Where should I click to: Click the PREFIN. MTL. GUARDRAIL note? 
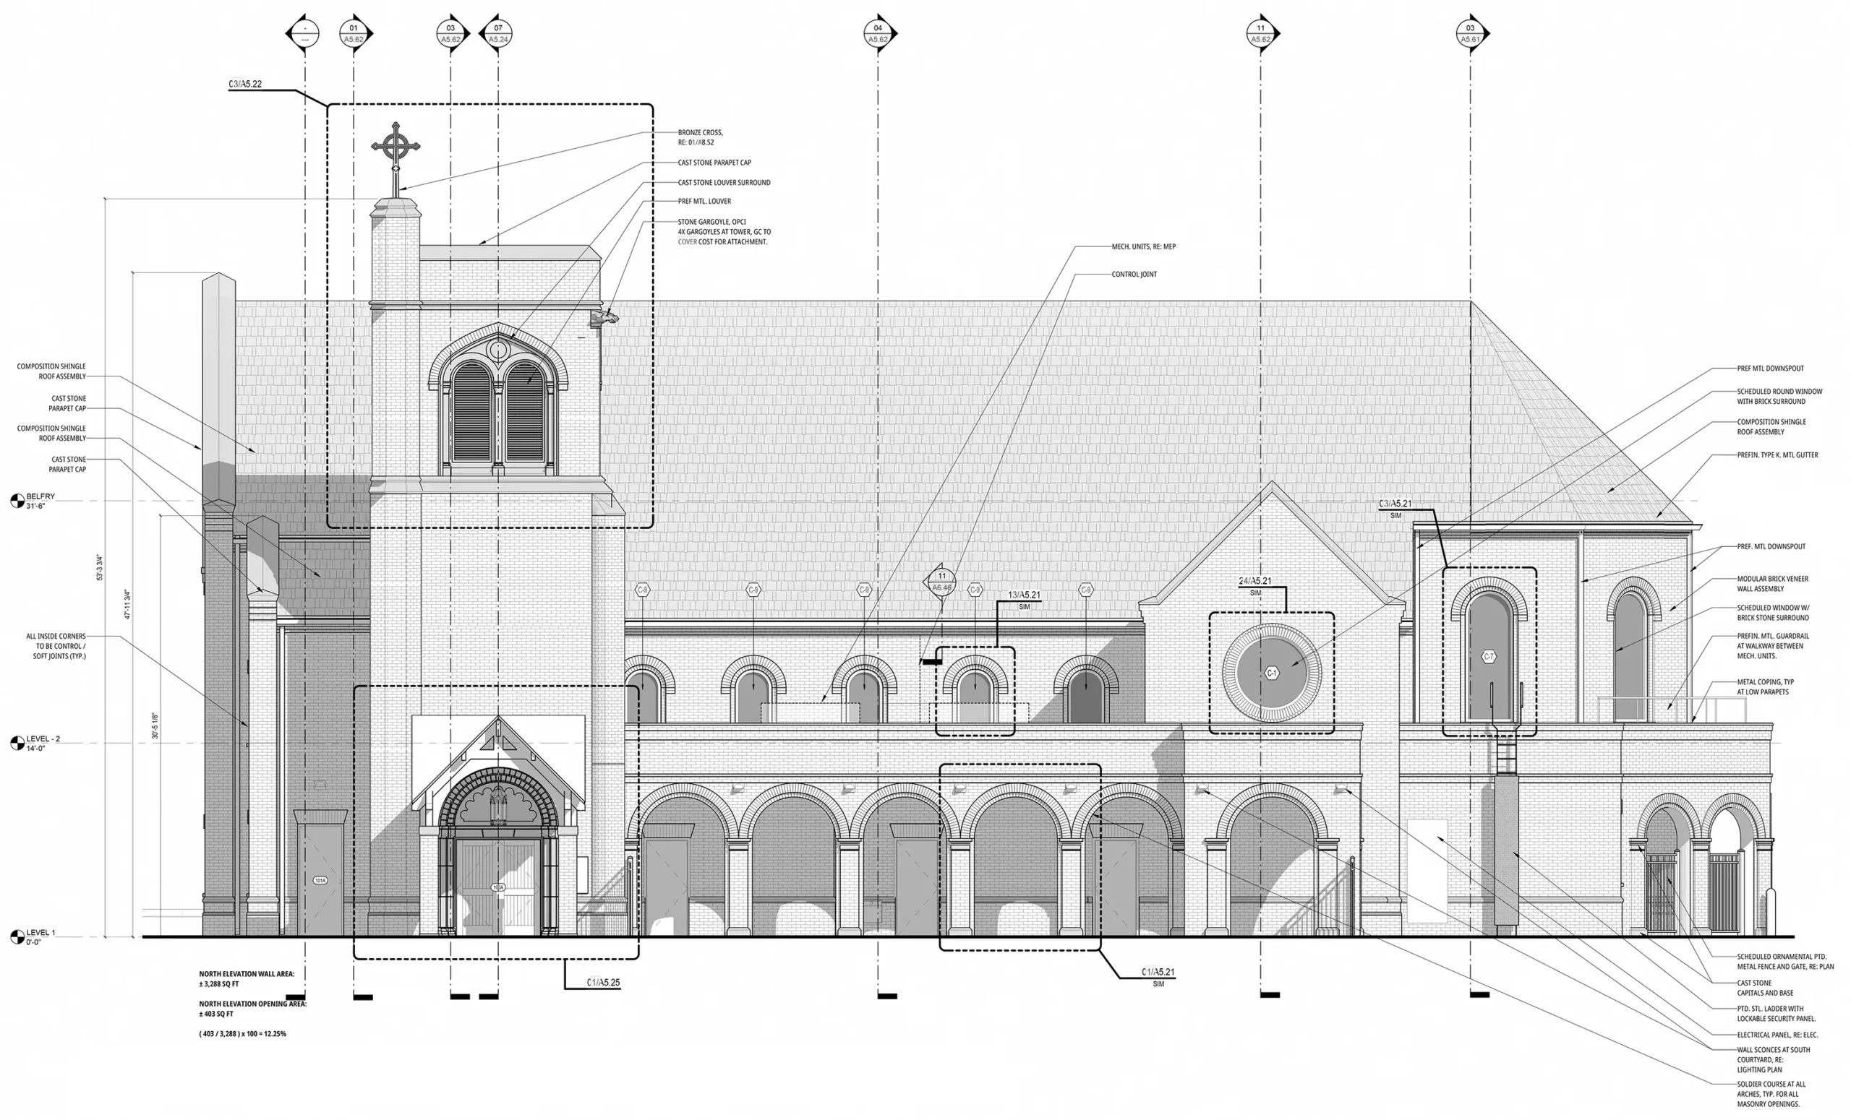point(1773,645)
